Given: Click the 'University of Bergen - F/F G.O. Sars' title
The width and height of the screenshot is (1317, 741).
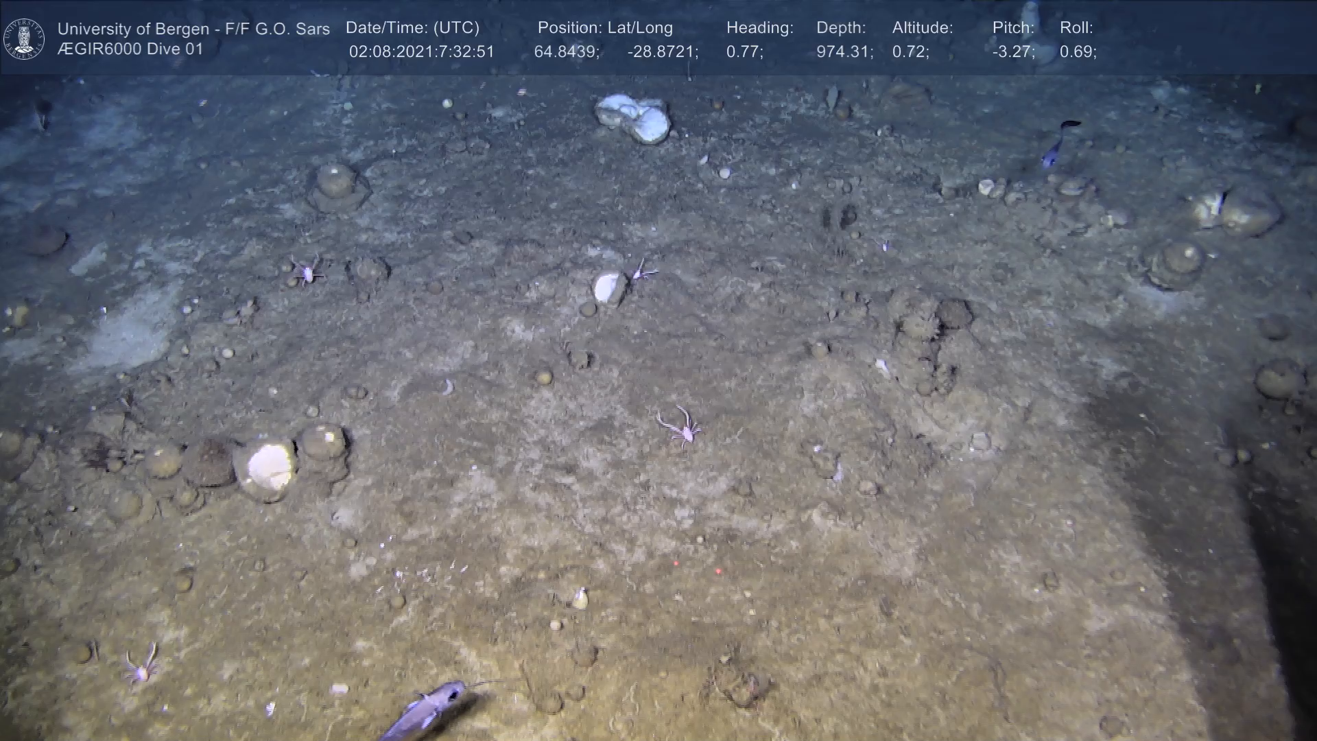Looking at the screenshot, I should (193, 29).
